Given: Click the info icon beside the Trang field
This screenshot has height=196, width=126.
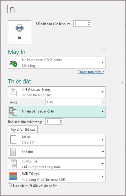Looking at the screenshot, I should click(104, 102).
